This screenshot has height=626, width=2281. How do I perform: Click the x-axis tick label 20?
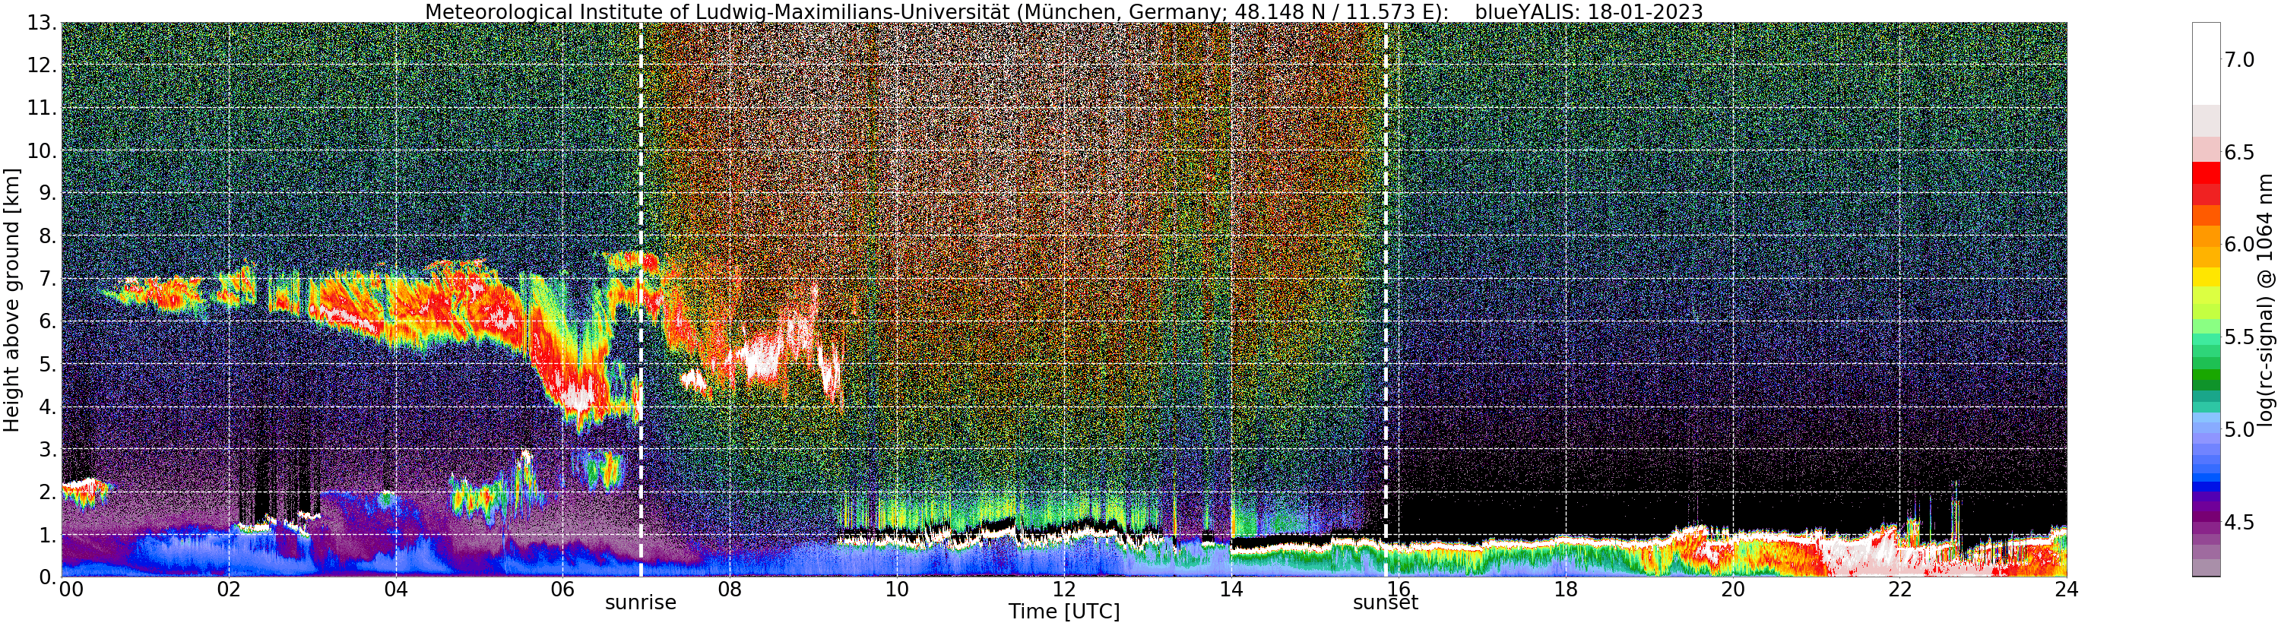tap(1733, 590)
